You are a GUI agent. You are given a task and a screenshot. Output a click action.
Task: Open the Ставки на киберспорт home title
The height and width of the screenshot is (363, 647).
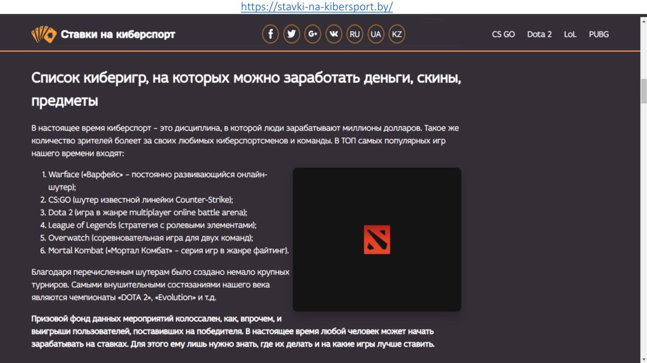coord(118,34)
